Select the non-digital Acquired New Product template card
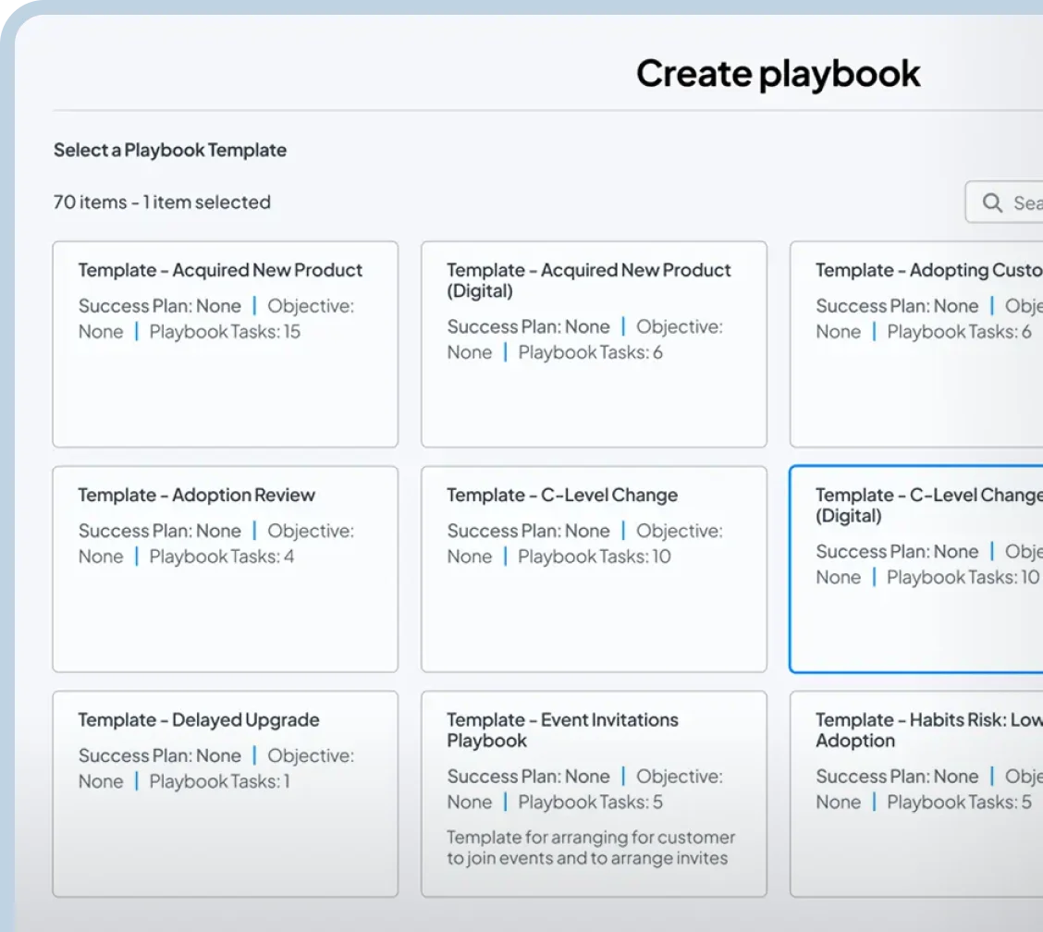The height and width of the screenshot is (932, 1043). coord(225,344)
